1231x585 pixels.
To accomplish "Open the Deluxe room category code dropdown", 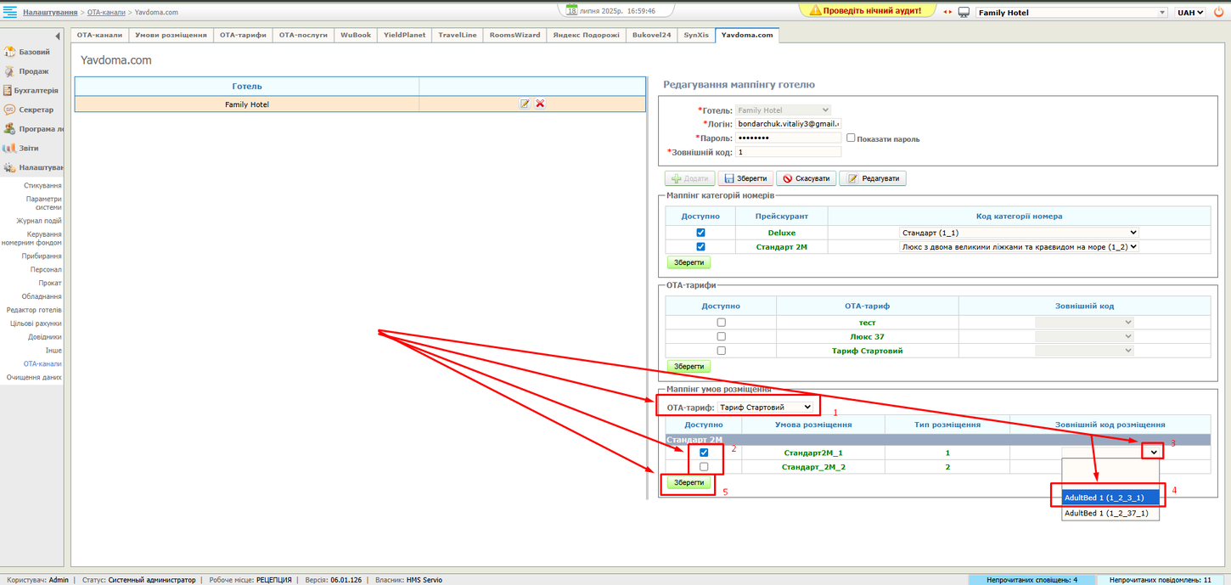I will point(1018,233).
